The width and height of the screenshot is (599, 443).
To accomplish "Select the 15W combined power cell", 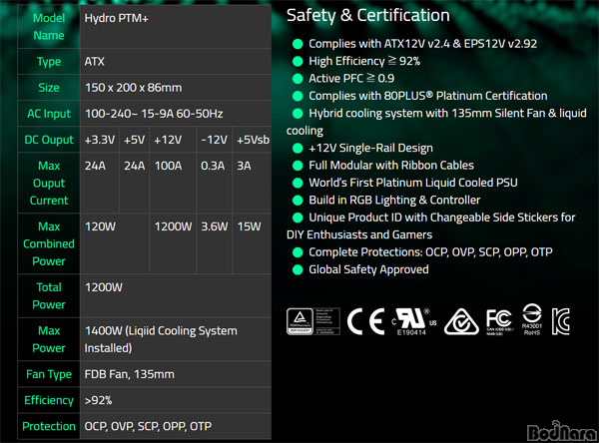I will [x=253, y=243].
